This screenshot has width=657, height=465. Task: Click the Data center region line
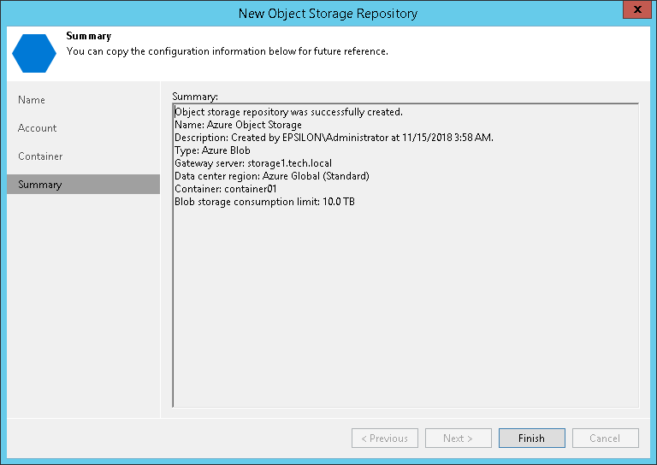coord(271,176)
